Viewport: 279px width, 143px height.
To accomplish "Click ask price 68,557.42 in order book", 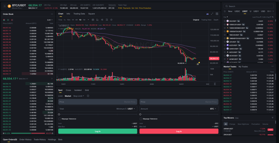I will (x=7, y=28).
